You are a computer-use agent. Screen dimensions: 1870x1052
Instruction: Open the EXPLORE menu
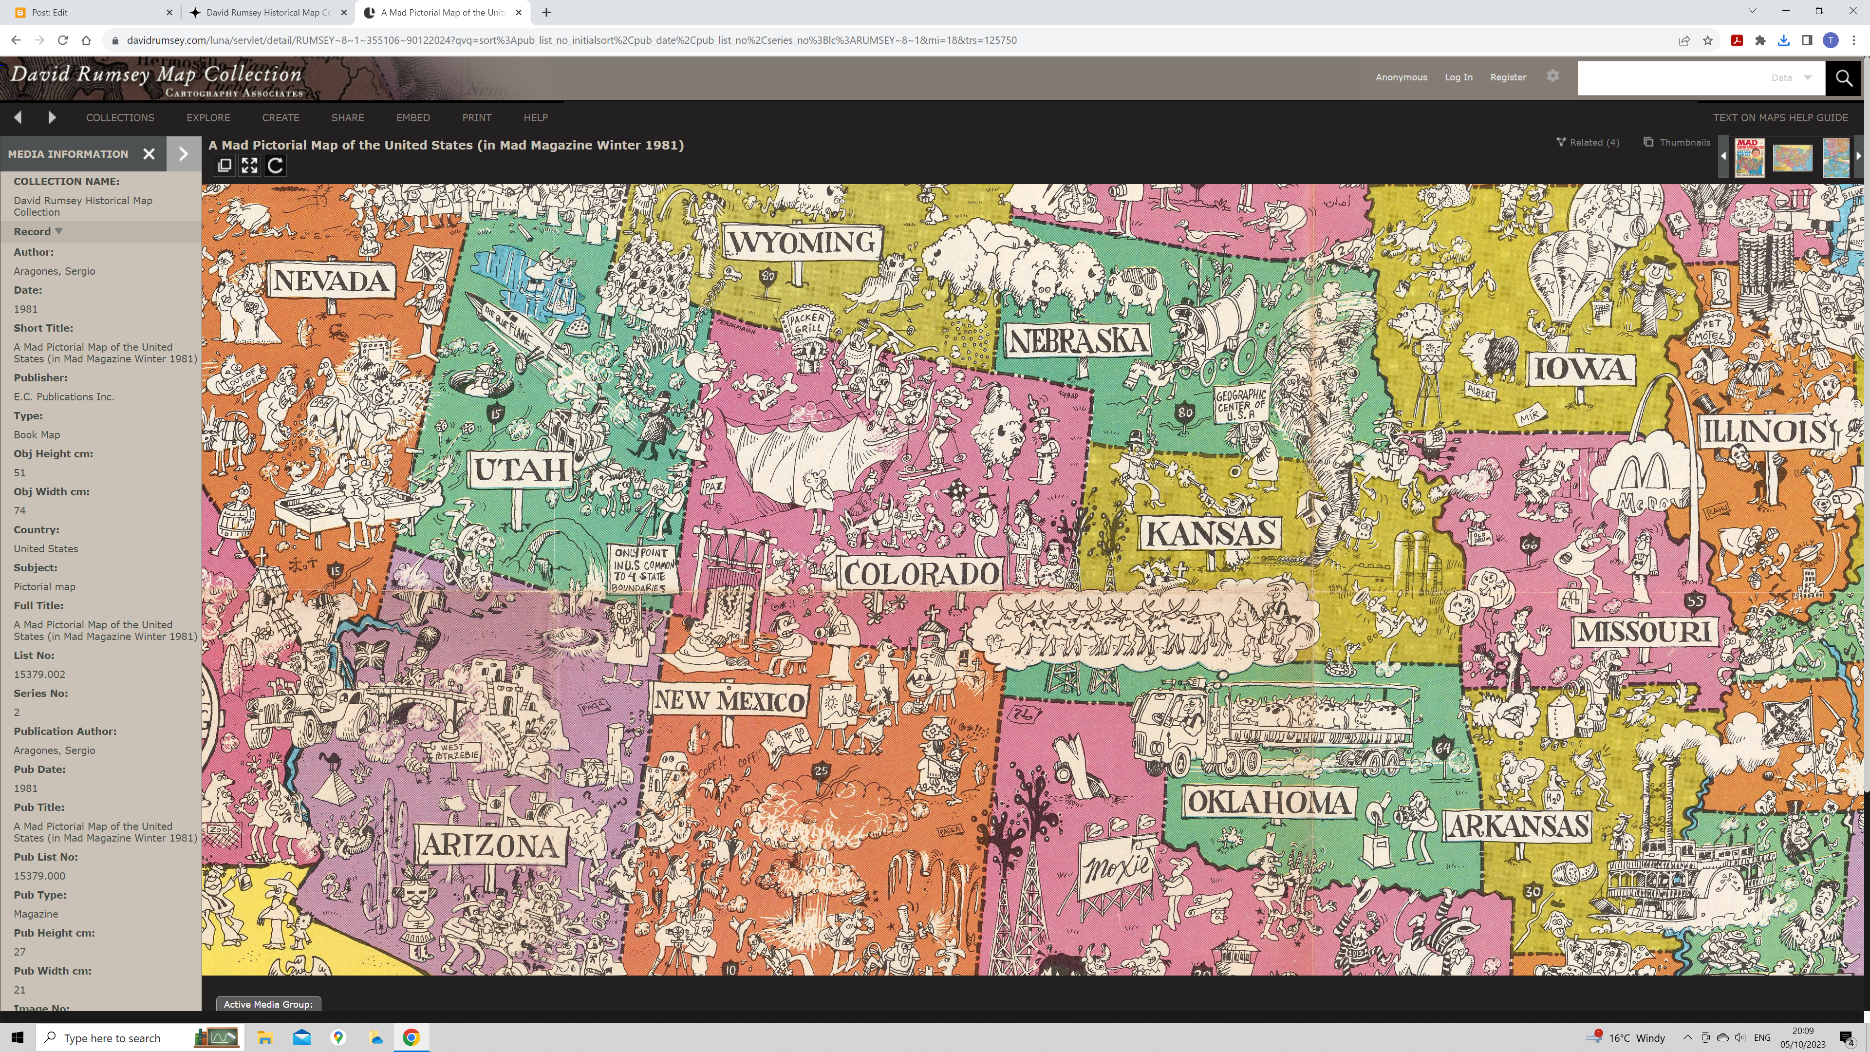click(x=208, y=117)
